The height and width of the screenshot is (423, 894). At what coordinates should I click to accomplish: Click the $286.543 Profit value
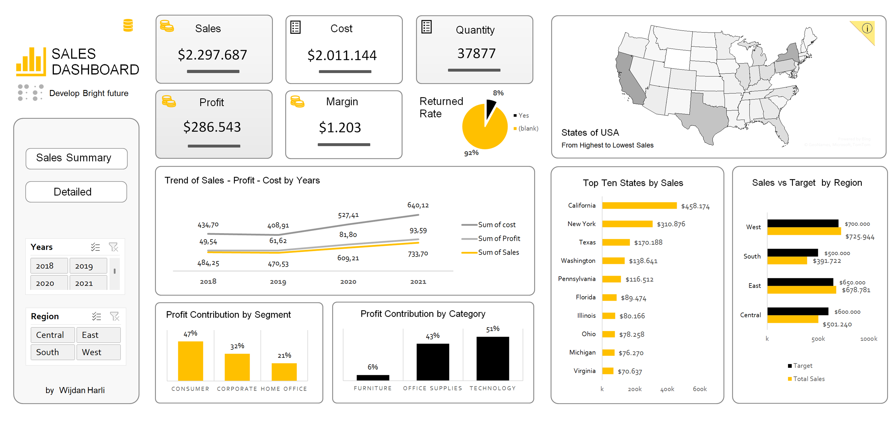(212, 127)
